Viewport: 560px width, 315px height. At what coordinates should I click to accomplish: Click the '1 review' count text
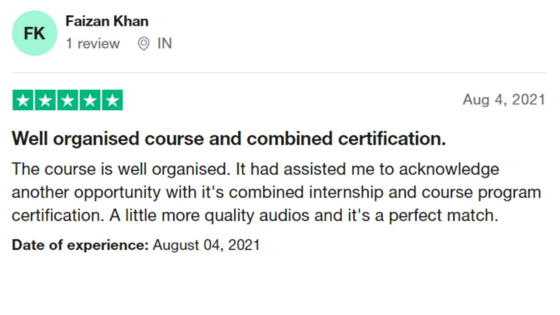coord(92,44)
